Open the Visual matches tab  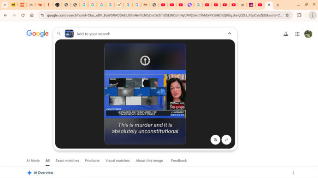pos(118,161)
